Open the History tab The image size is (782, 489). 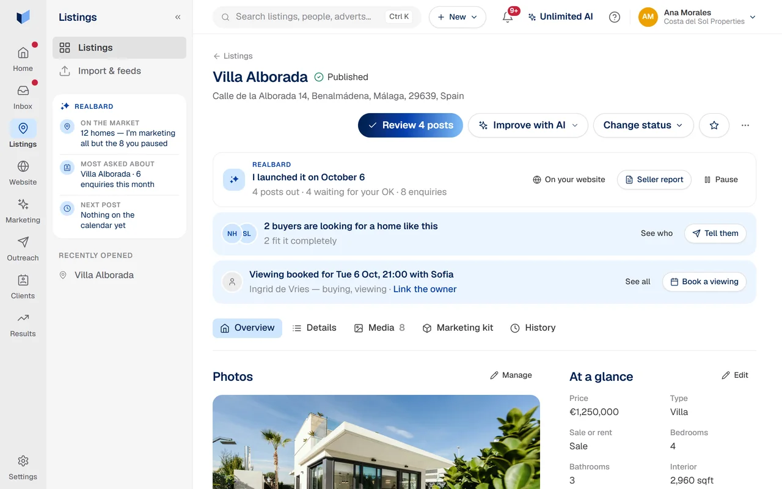533,328
